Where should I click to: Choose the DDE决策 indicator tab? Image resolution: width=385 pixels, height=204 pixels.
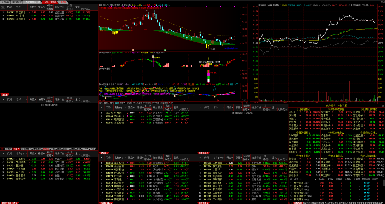(x=147, y=103)
